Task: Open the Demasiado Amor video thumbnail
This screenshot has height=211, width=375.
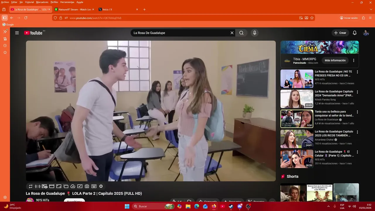Action: 297,99
